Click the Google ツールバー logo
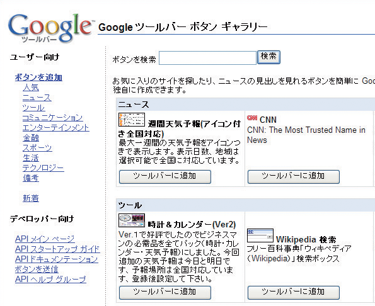Viewport: 375px width, 306px height. coord(51,28)
